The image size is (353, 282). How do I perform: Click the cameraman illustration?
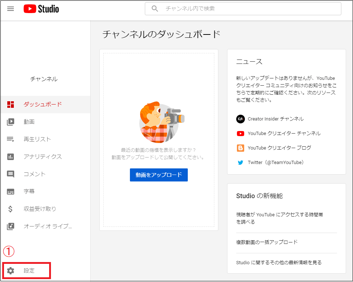162,122
